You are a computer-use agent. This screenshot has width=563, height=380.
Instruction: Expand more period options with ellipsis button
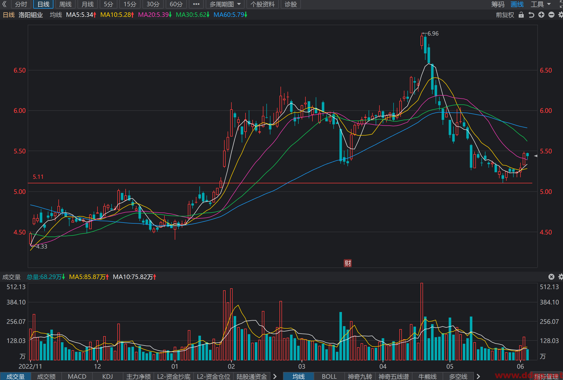[x=196, y=4]
